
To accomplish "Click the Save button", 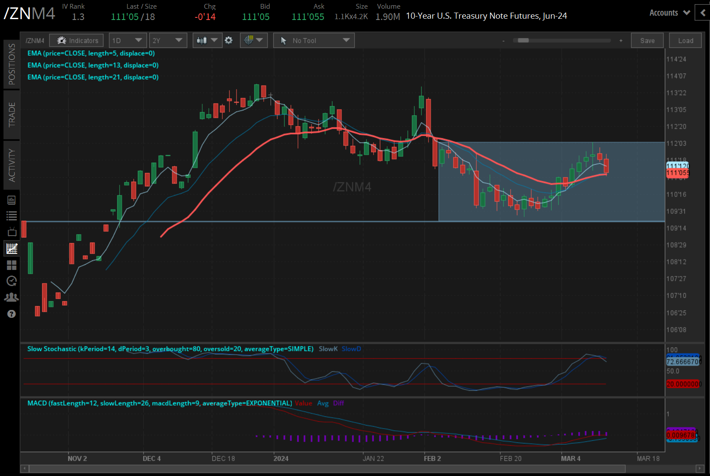I will pyautogui.click(x=647, y=40).
